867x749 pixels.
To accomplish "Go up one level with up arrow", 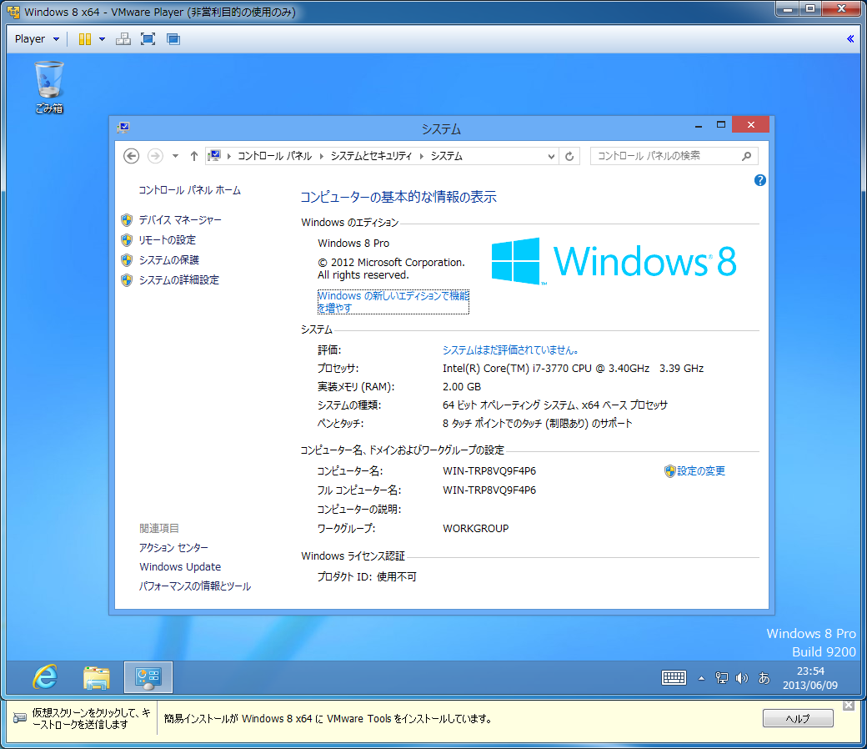I will coord(193,156).
